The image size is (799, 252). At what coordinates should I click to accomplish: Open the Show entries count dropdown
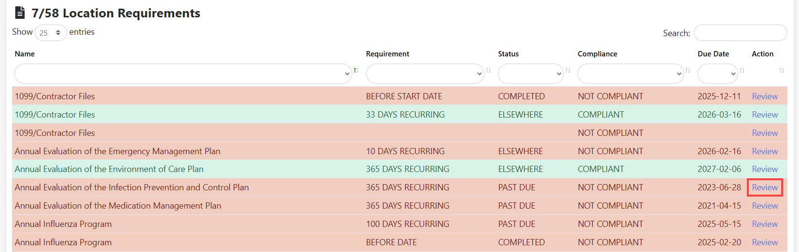pos(51,33)
